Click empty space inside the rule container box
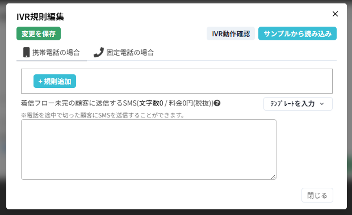Screen dimensions: 352x215 pyautogui.click(x=202, y=81)
